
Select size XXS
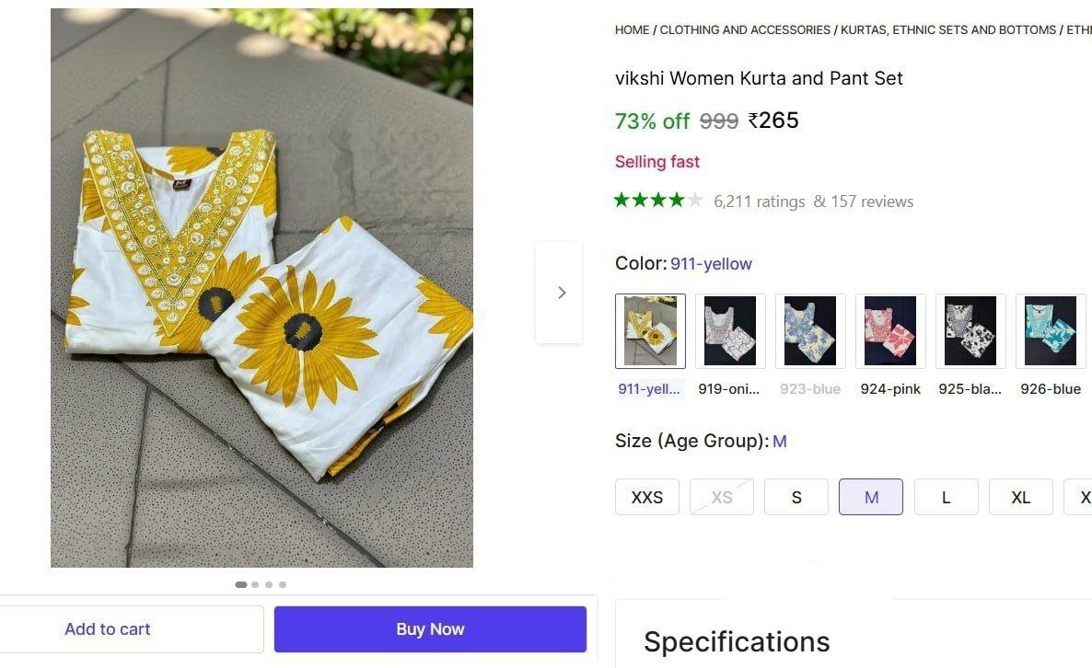pyautogui.click(x=646, y=497)
